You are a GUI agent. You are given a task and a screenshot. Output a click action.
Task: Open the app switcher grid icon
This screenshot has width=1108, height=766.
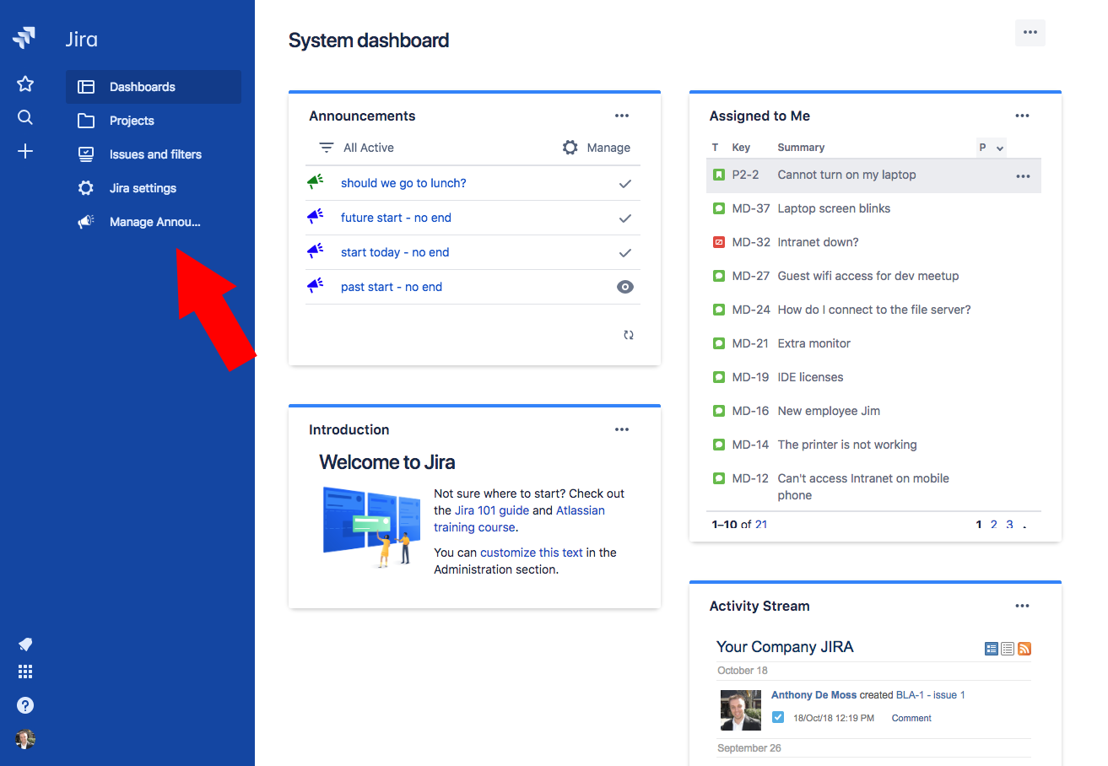[x=25, y=672]
